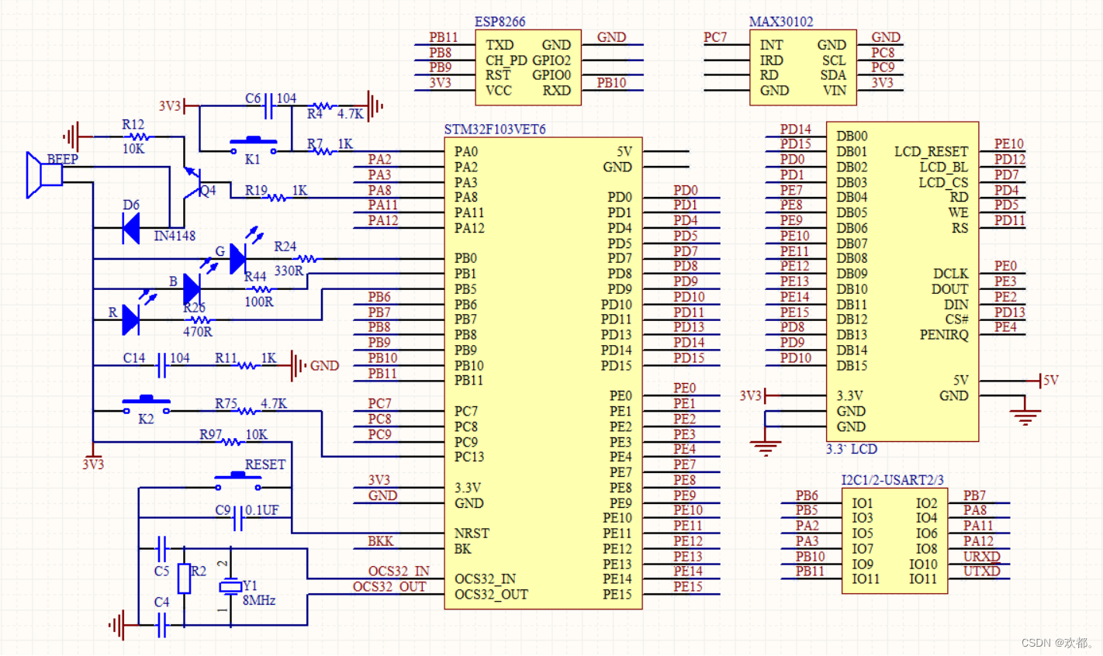Select the R2 resistor symbol
Image resolution: width=1103 pixels, height=656 pixels.
point(184,579)
